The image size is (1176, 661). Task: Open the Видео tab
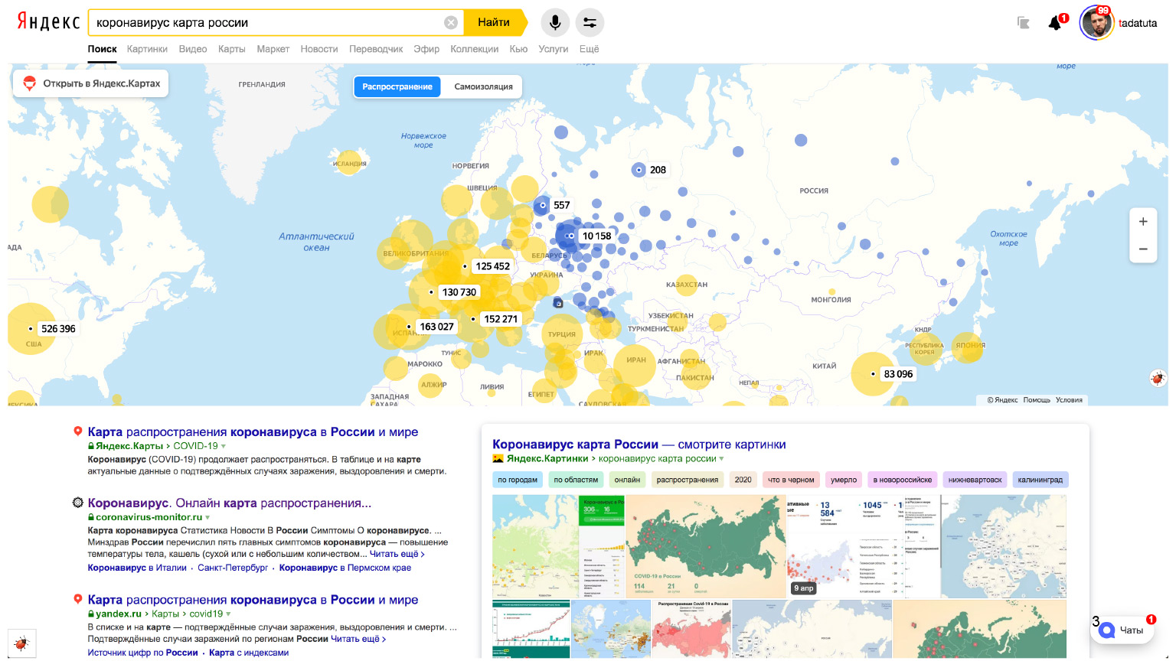[x=193, y=49]
